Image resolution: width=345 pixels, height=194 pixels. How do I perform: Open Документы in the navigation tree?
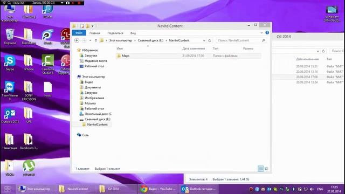(x=92, y=87)
